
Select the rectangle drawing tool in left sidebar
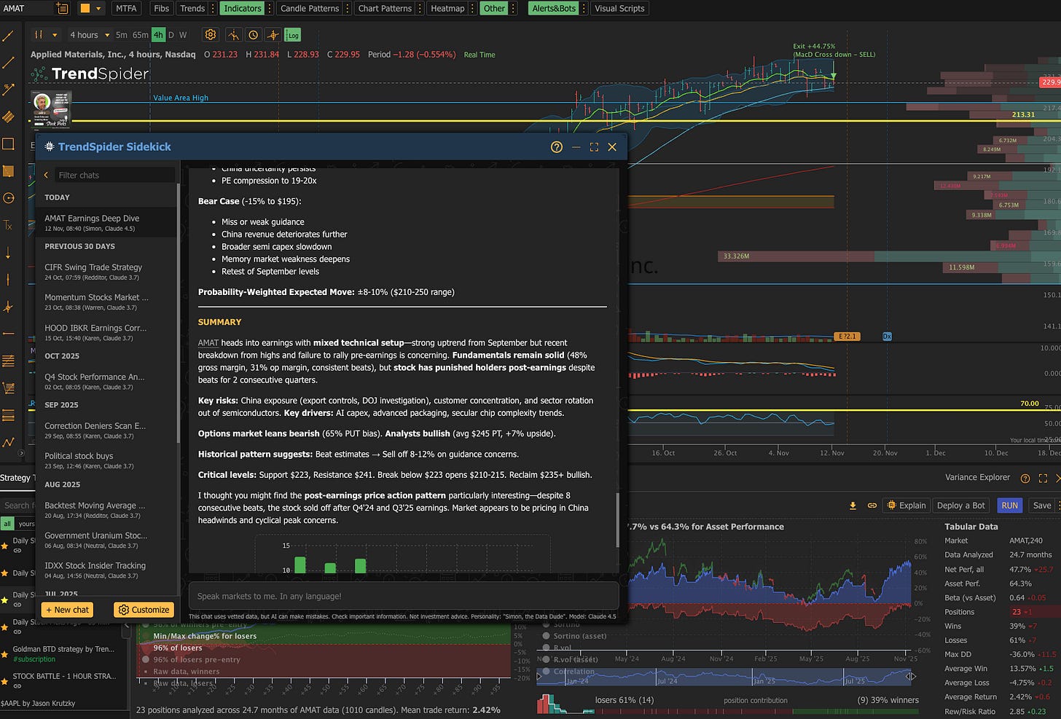9,144
